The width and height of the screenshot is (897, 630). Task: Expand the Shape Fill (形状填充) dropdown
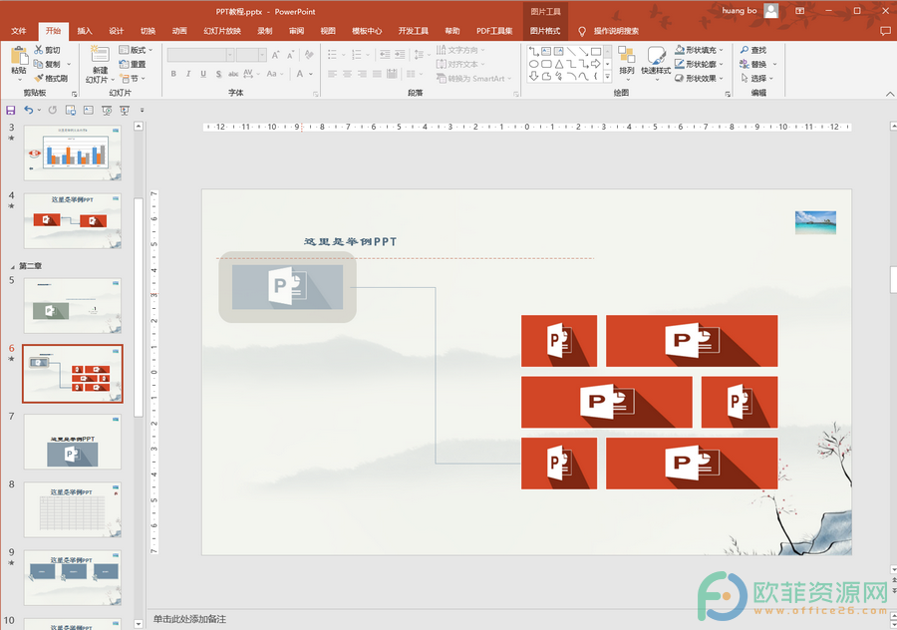click(722, 50)
